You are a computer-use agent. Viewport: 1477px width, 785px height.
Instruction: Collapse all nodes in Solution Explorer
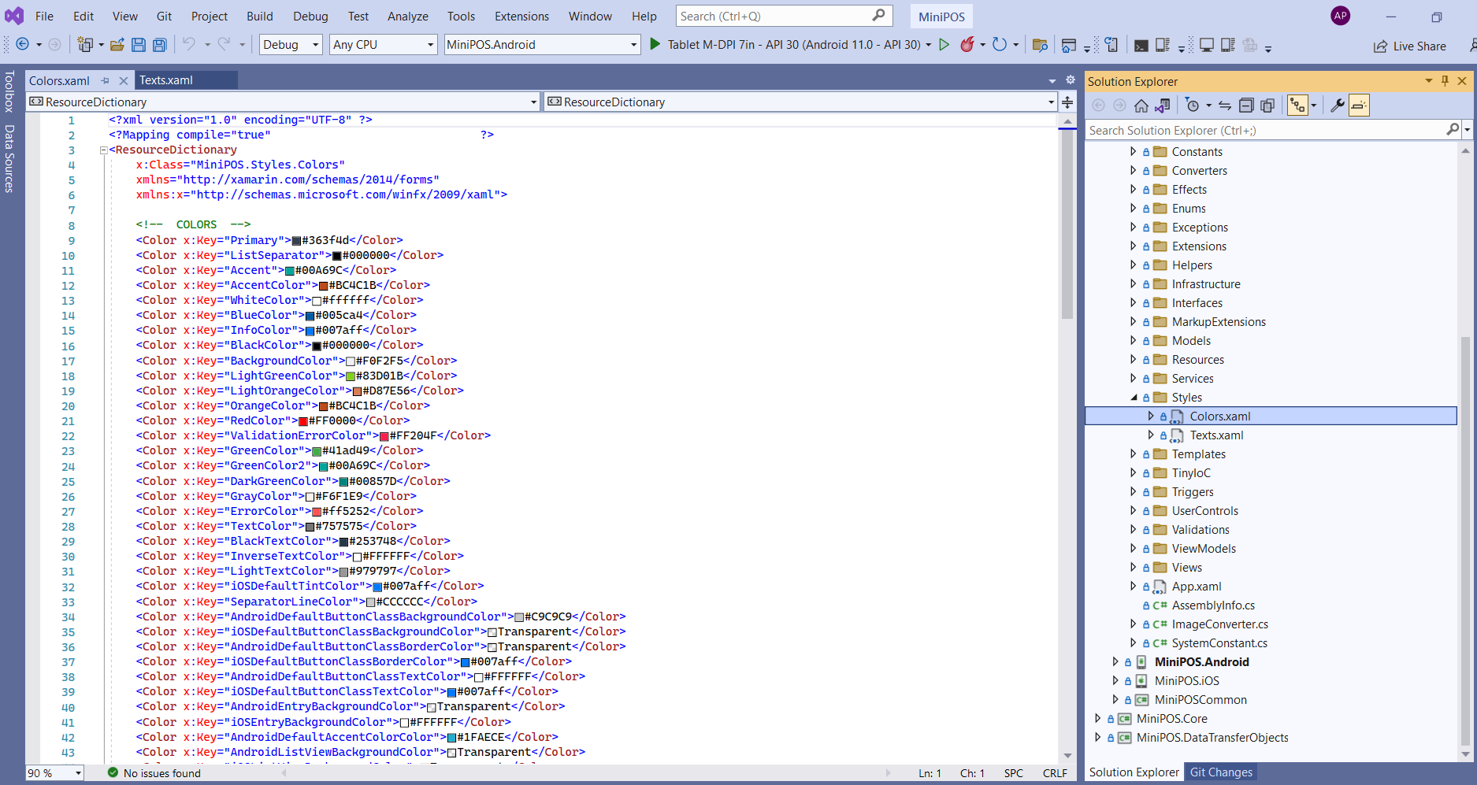(1246, 106)
